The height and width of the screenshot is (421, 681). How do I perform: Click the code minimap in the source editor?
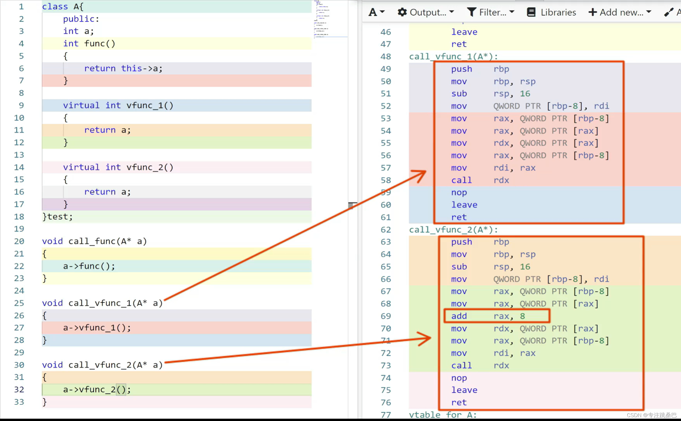point(322,19)
